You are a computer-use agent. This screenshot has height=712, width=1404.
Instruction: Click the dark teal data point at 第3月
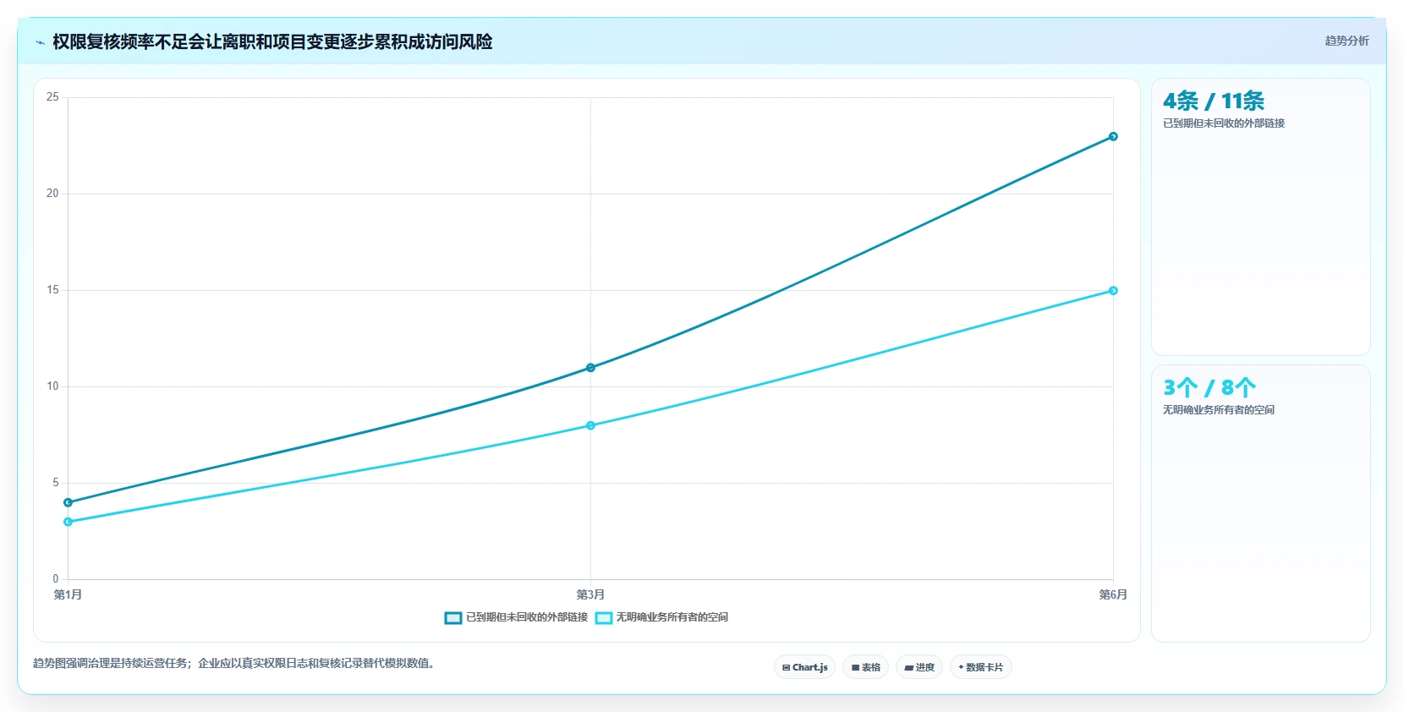[x=590, y=368]
